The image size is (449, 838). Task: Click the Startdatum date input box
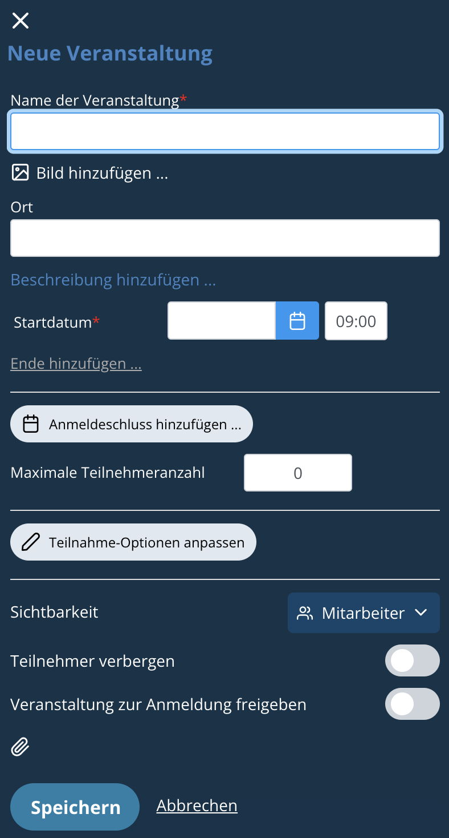(x=222, y=321)
